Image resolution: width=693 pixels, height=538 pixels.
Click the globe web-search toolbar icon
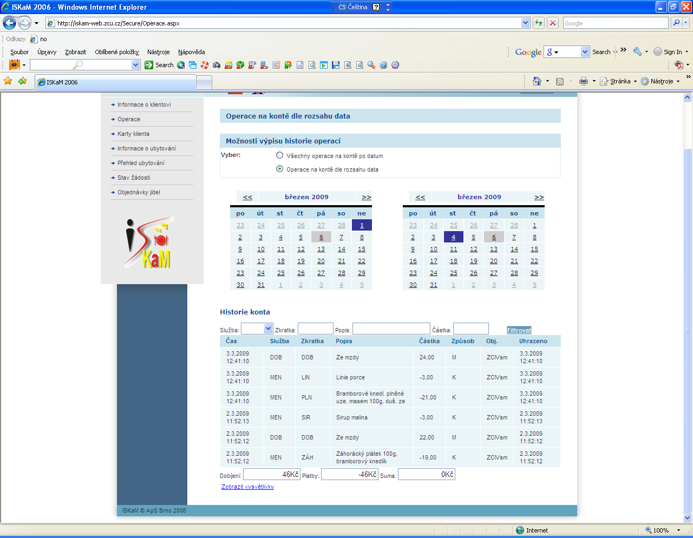(x=181, y=65)
